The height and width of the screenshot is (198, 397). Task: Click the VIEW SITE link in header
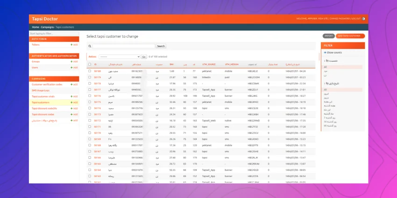(323, 19)
